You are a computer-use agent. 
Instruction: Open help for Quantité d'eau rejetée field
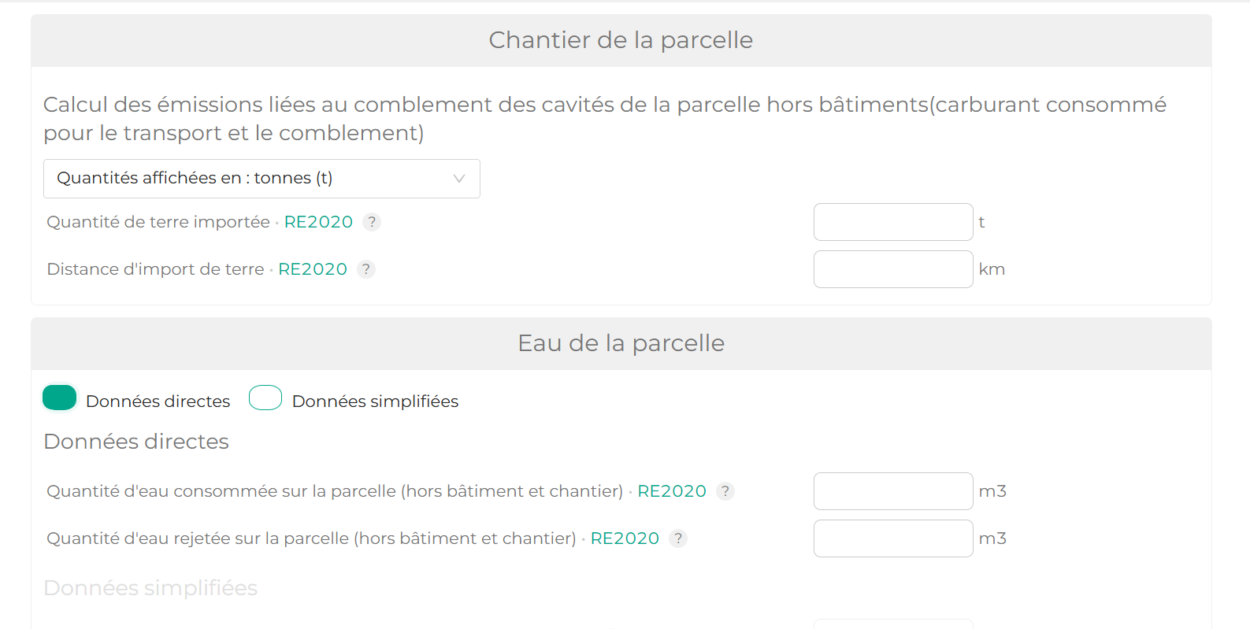678,538
